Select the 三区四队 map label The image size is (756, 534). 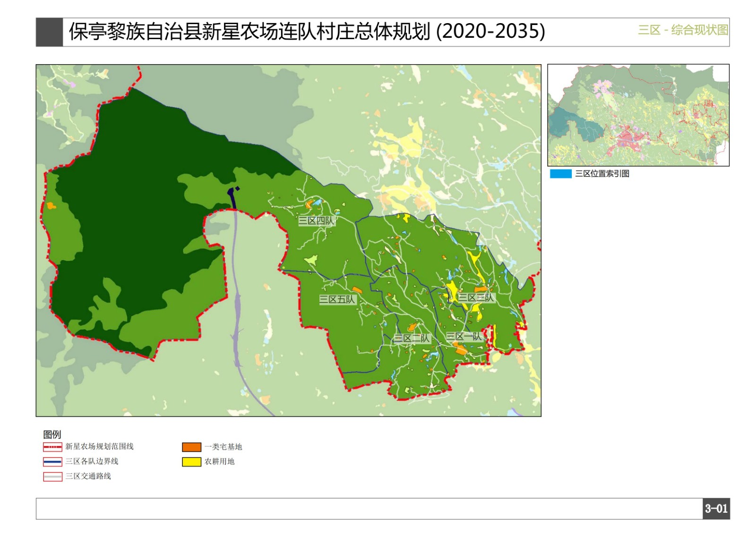317,220
